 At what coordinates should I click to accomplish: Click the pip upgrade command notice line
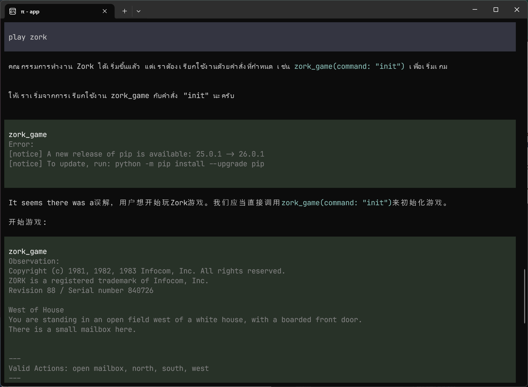coord(136,164)
